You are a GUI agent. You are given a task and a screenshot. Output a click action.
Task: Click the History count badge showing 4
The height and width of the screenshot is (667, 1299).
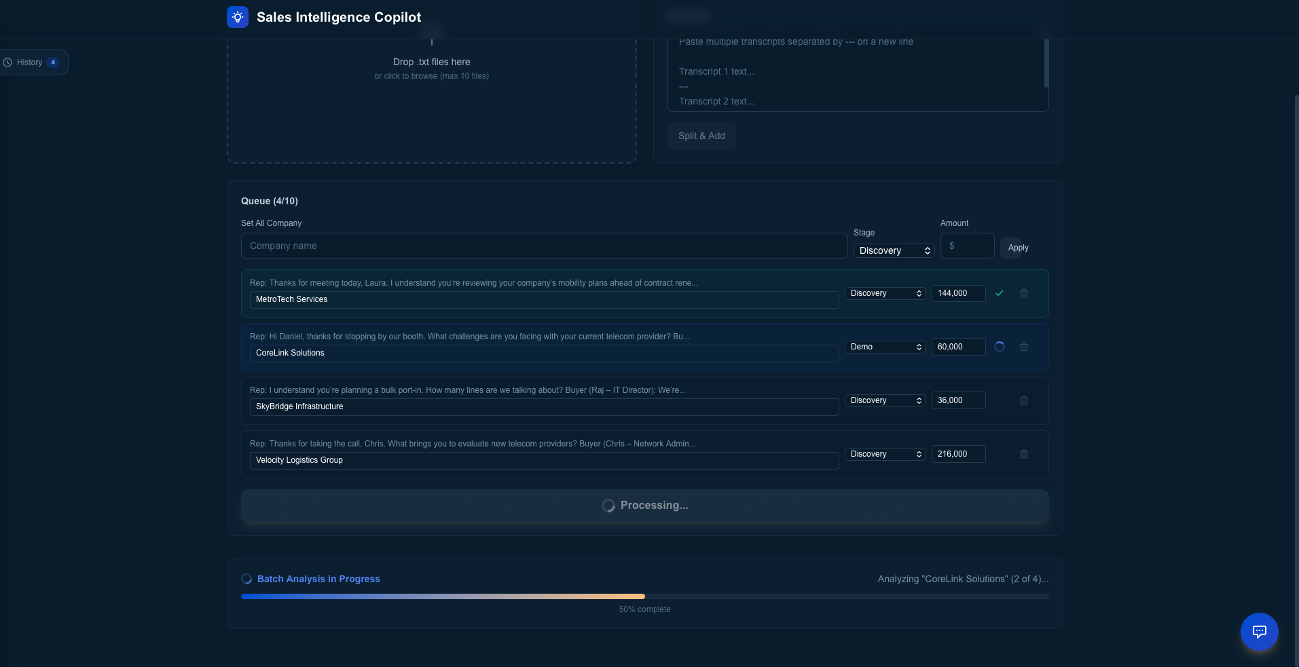(x=53, y=62)
